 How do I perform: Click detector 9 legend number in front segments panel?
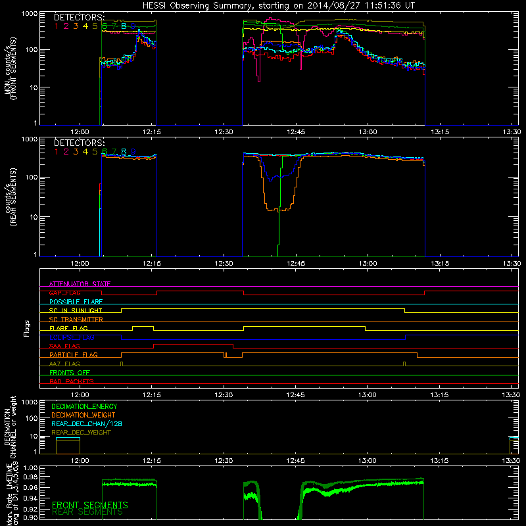coord(133,26)
